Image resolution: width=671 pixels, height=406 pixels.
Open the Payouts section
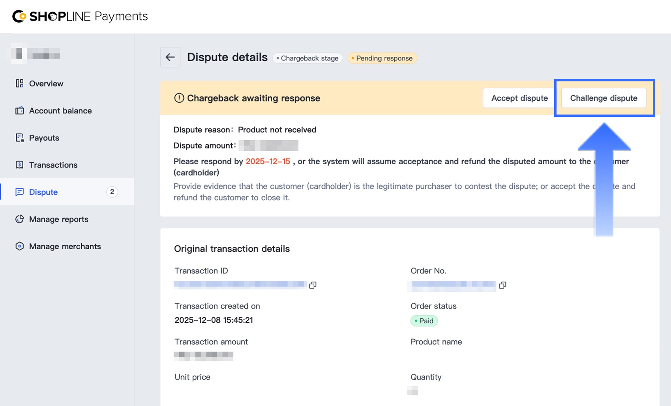tap(44, 138)
